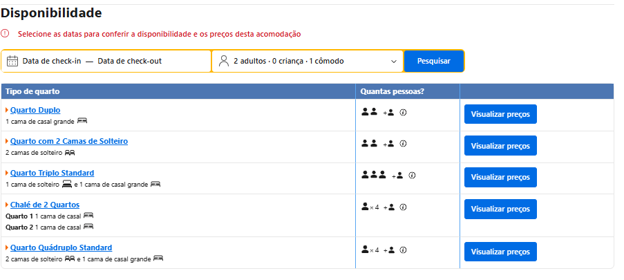624x280 pixels.
Task: Expand Quarto Duplo using its orange arrow
Action: pyautogui.click(x=7, y=110)
